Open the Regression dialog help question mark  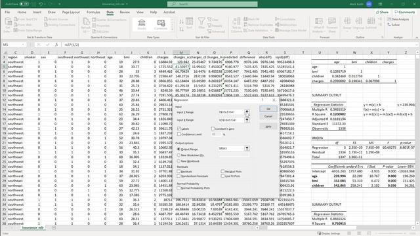click(x=262, y=100)
